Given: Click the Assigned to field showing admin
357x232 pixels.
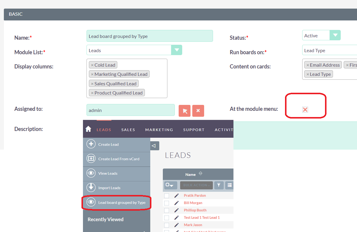Looking at the screenshot, I should (131, 110).
